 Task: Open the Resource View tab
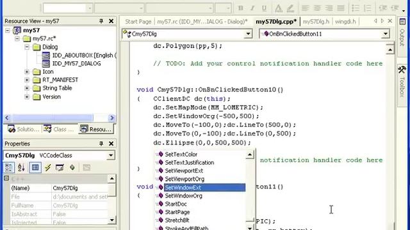pos(95,129)
